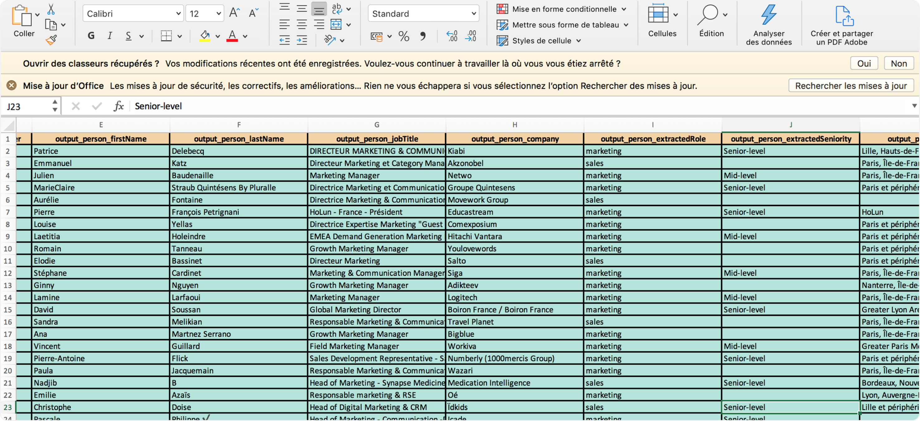Click Analyser des données
The height and width of the screenshot is (421, 920).
point(769,24)
